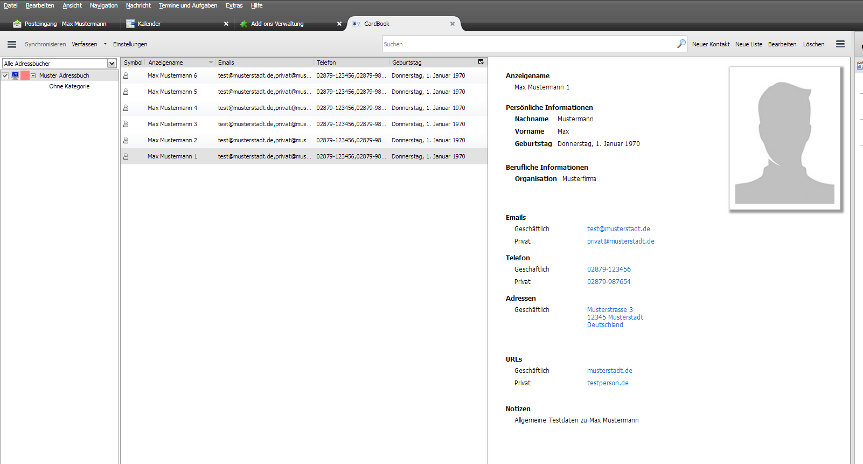Click the puzzle icon on Add-ons-Verwaltung tab
863x464 pixels.
[x=243, y=24]
